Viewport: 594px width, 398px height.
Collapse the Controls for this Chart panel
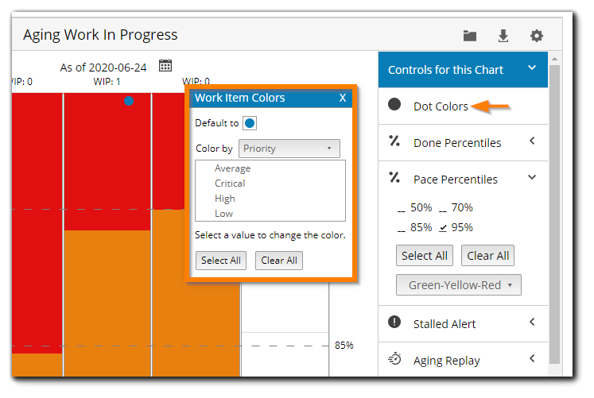[x=532, y=68]
